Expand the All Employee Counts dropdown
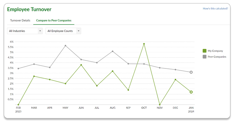Screen dimensions: 234x123 point(63,31)
